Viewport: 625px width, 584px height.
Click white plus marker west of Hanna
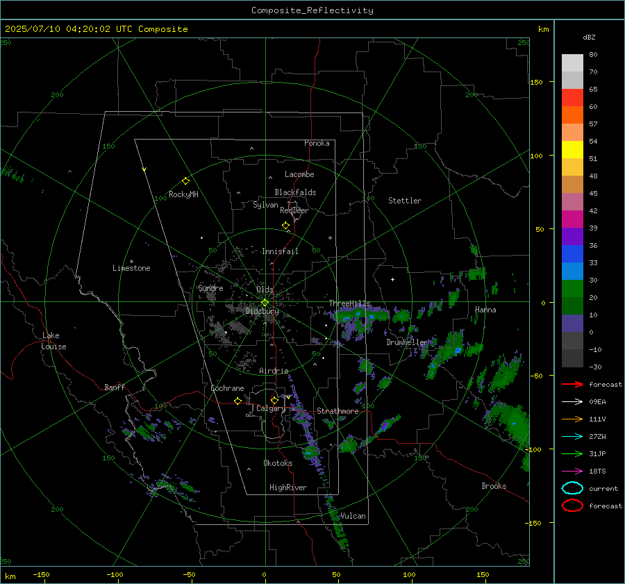[x=392, y=279]
